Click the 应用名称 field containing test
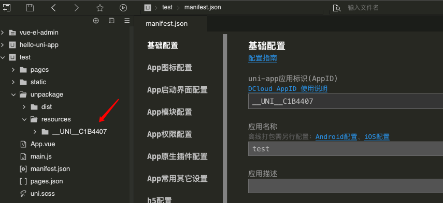 (346, 149)
